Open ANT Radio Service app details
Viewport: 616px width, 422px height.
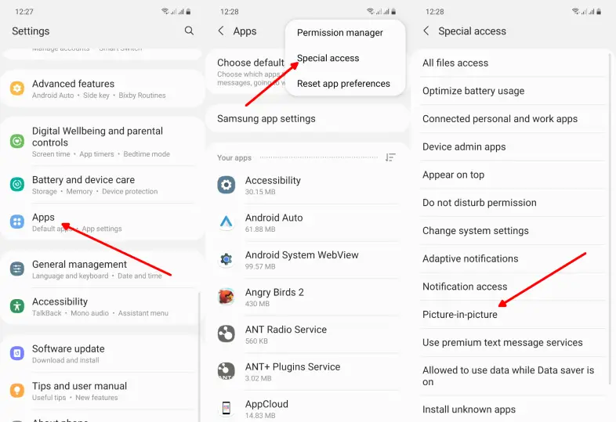tap(307, 334)
